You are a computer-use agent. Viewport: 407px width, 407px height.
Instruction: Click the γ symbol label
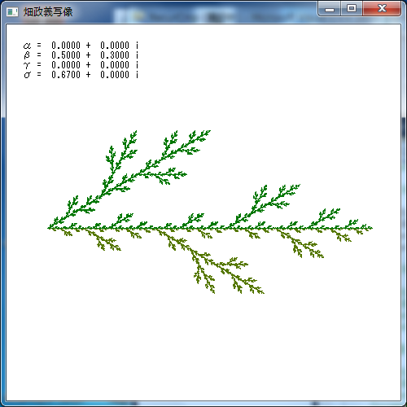27,65
